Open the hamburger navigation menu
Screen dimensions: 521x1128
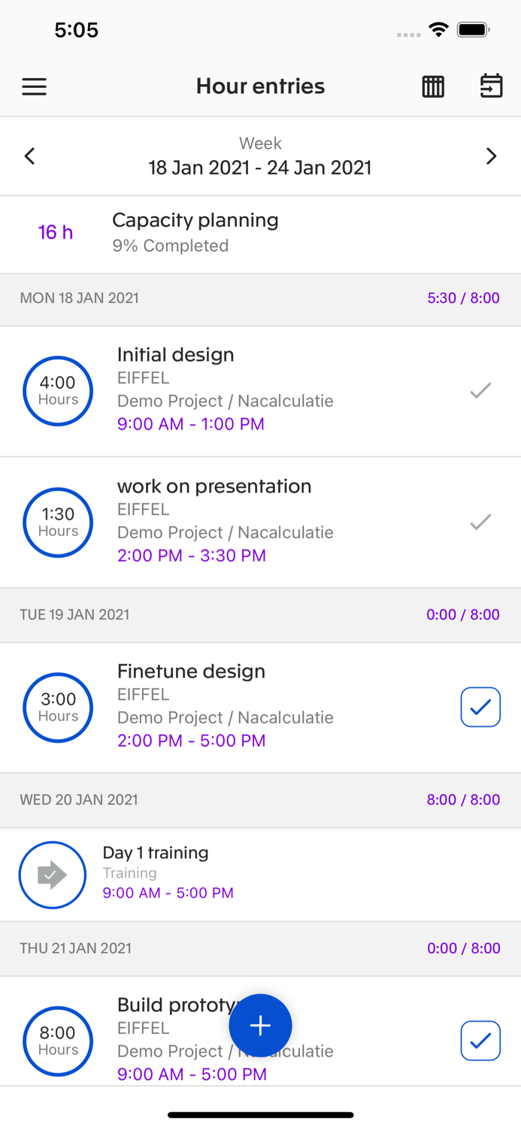click(x=34, y=86)
